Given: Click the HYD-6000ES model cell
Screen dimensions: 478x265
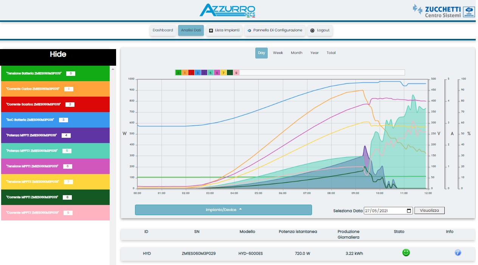Looking at the screenshot, I should 250,254.
